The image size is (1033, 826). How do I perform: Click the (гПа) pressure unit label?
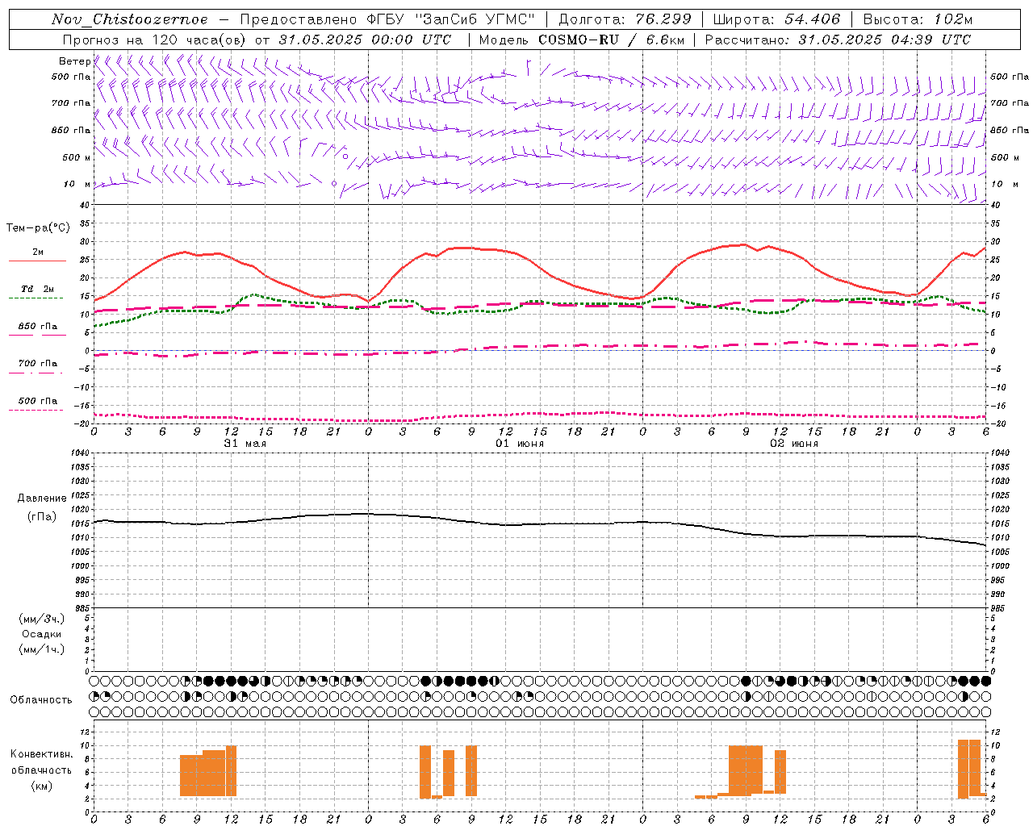click(42, 516)
